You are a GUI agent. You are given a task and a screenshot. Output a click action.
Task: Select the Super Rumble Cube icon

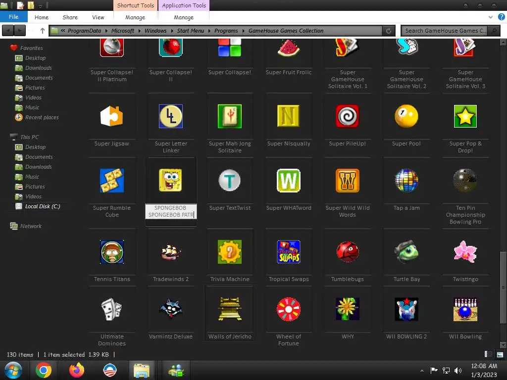click(111, 180)
